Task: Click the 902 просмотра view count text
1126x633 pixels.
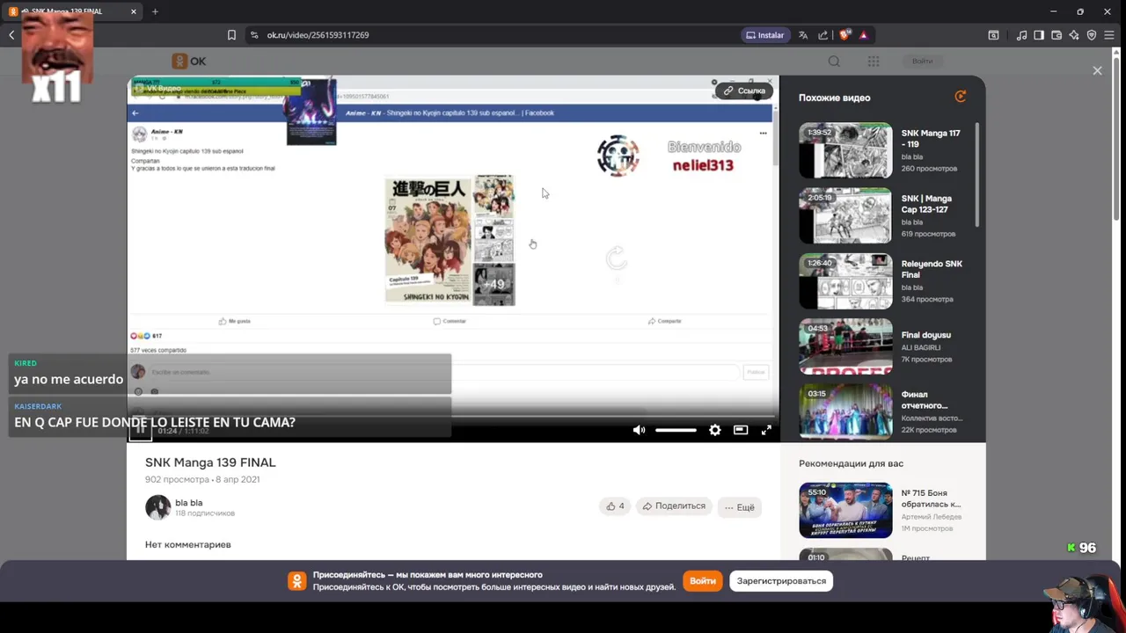Action: [x=177, y=479]
